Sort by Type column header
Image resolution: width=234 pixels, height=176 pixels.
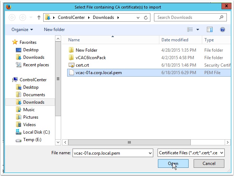tap(209, 40)
